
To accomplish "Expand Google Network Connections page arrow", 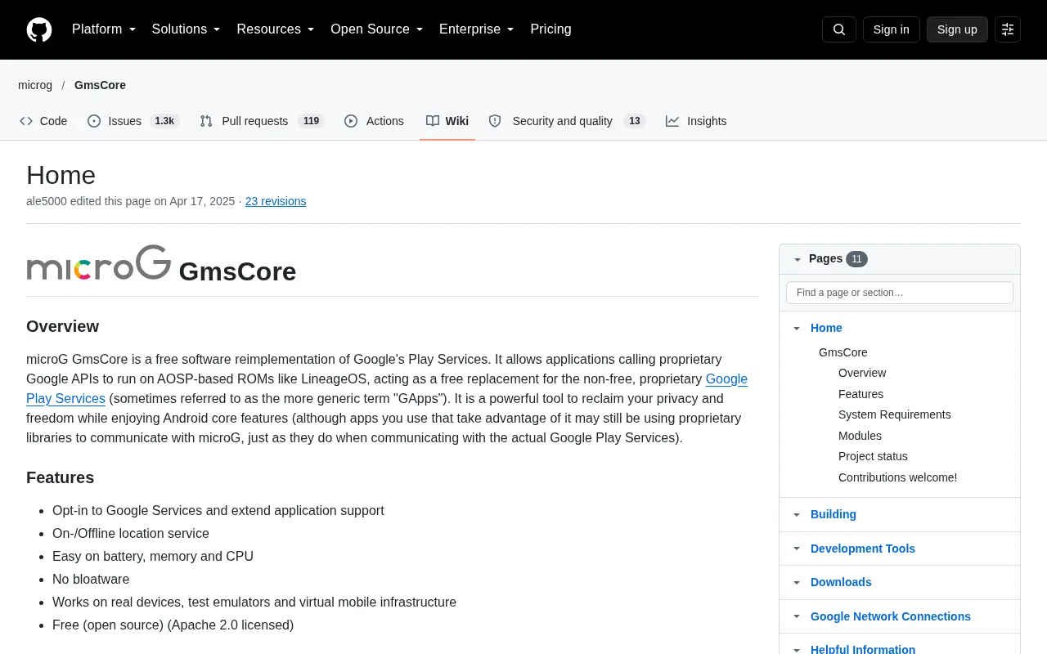I will 797,617.
